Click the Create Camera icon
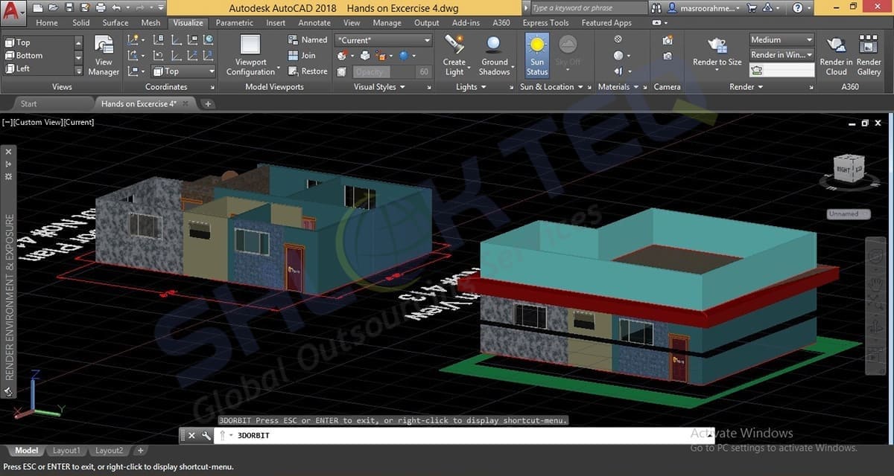The height and width of the screenshot is (476, 894). (668, 40)
